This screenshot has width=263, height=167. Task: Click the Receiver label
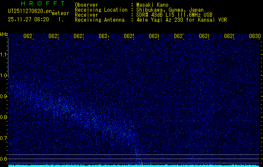87,15
